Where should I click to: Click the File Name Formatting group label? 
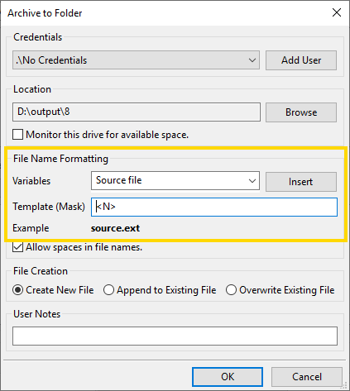point(60,159)
